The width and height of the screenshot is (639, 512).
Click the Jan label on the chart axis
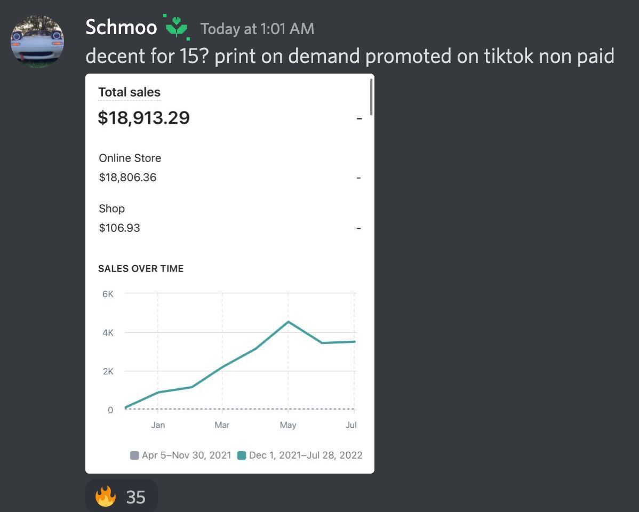[158, 425]
